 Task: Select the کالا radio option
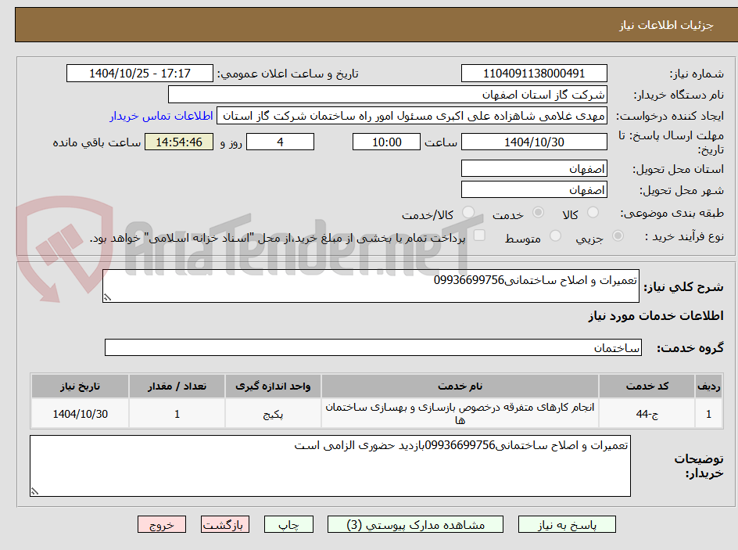(x=594, y=212)
